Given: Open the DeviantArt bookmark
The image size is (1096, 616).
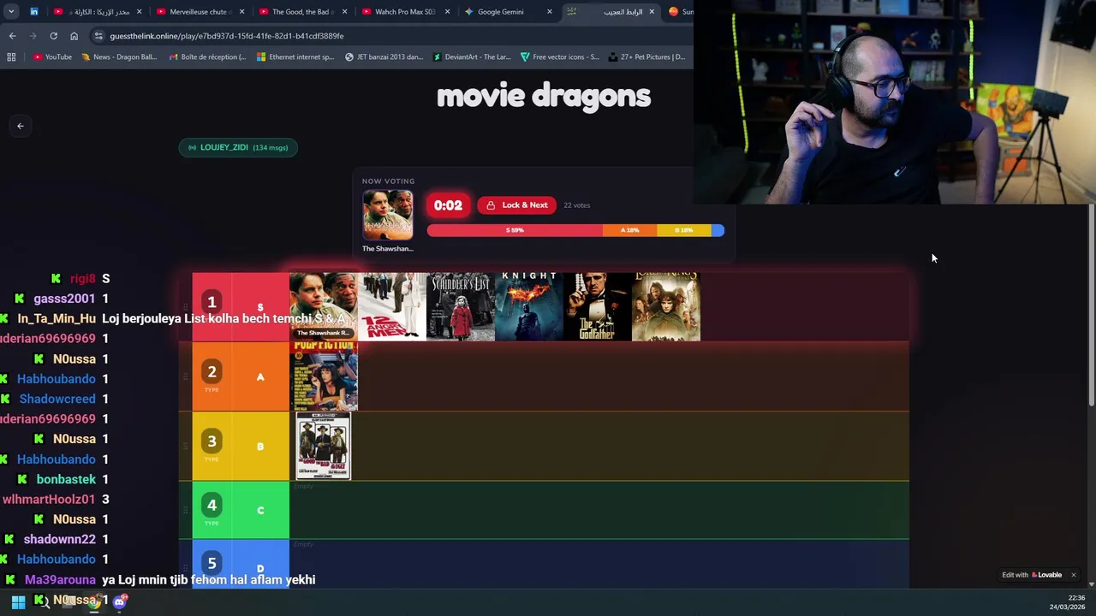Looking at the screenshot, I should [472, 57].
